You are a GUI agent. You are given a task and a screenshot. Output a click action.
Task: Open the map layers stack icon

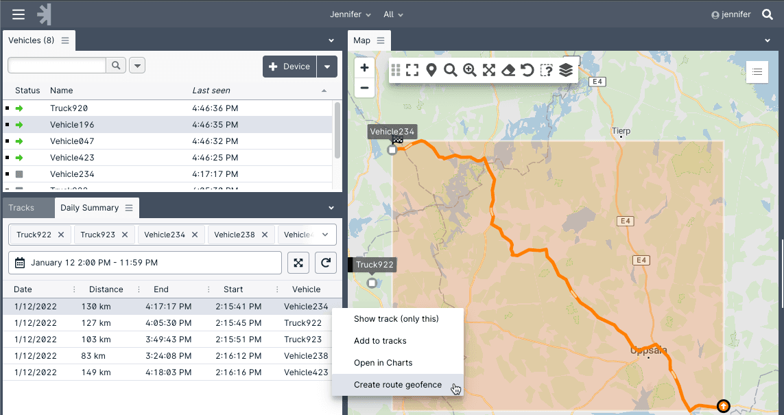(566, 70)
